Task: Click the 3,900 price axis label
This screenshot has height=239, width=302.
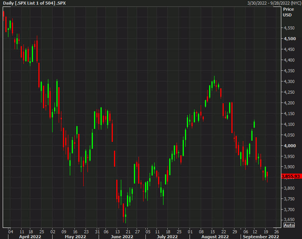Action: pos(289,167)
